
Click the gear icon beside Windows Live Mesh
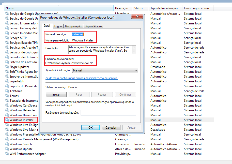(7, 129)
